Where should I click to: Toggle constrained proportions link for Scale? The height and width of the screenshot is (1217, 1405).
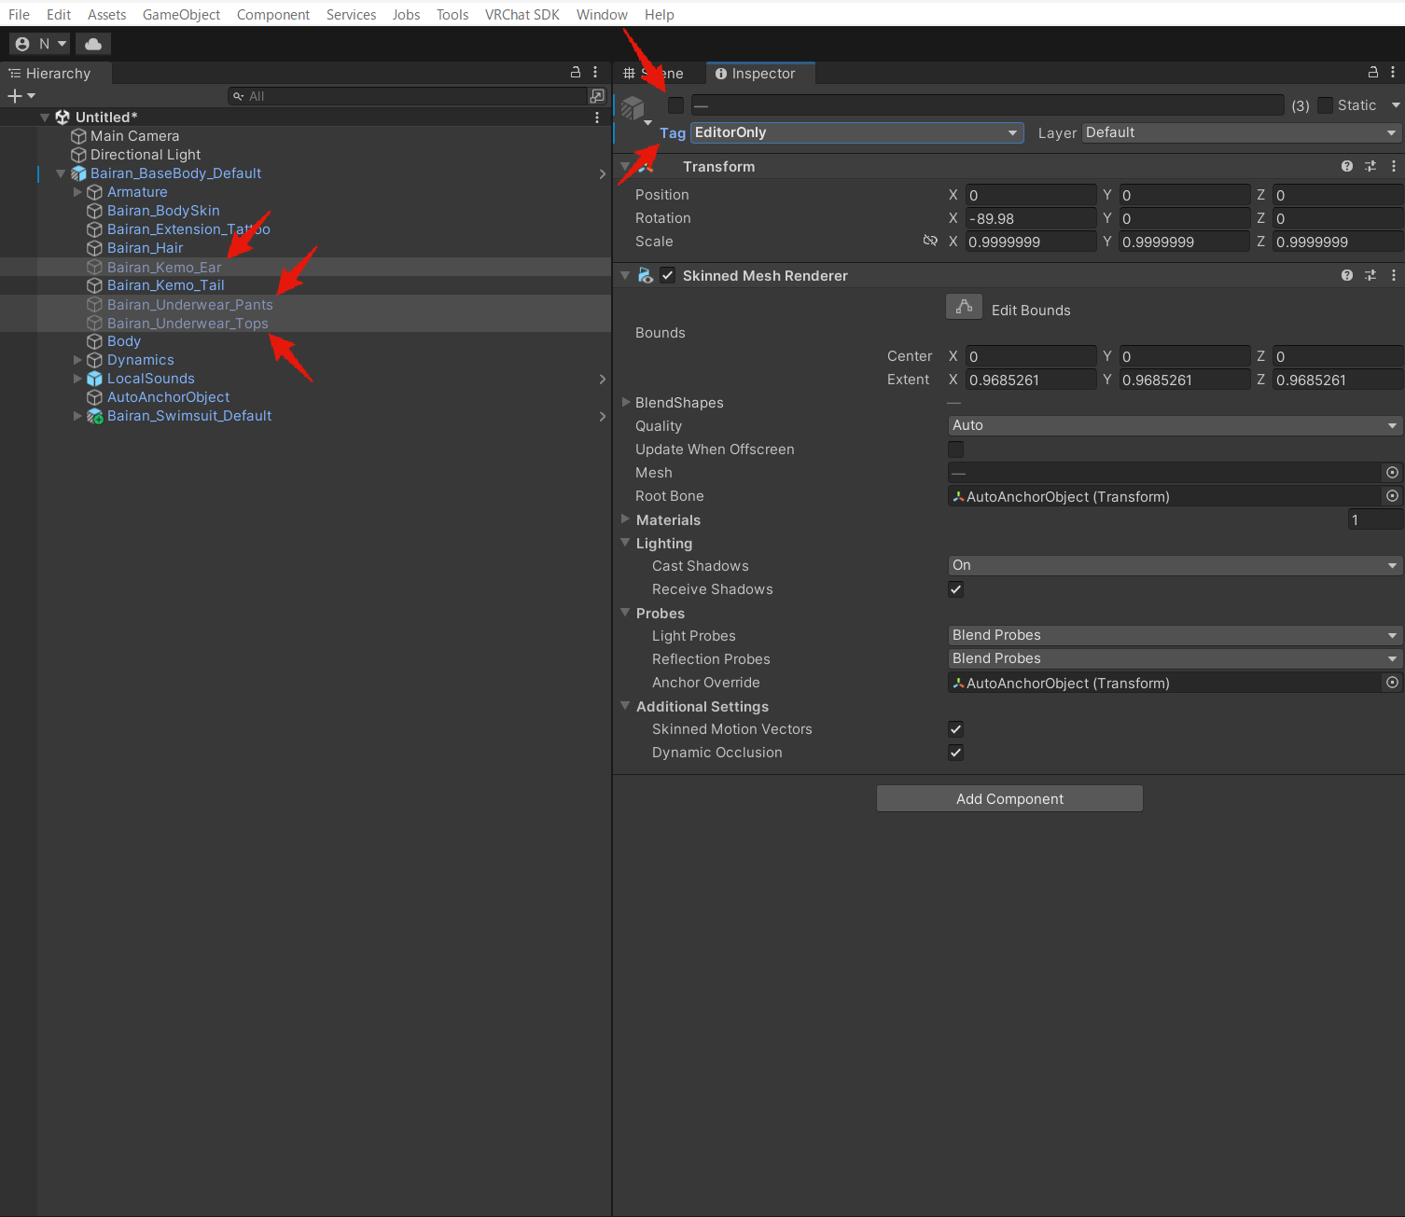930,241
